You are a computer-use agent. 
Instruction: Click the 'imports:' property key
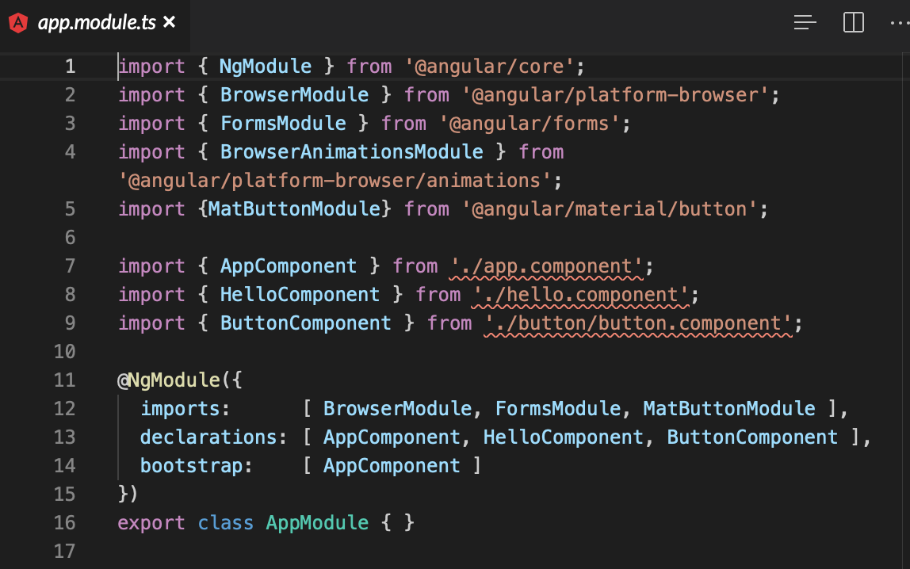[x=185, y=409]
